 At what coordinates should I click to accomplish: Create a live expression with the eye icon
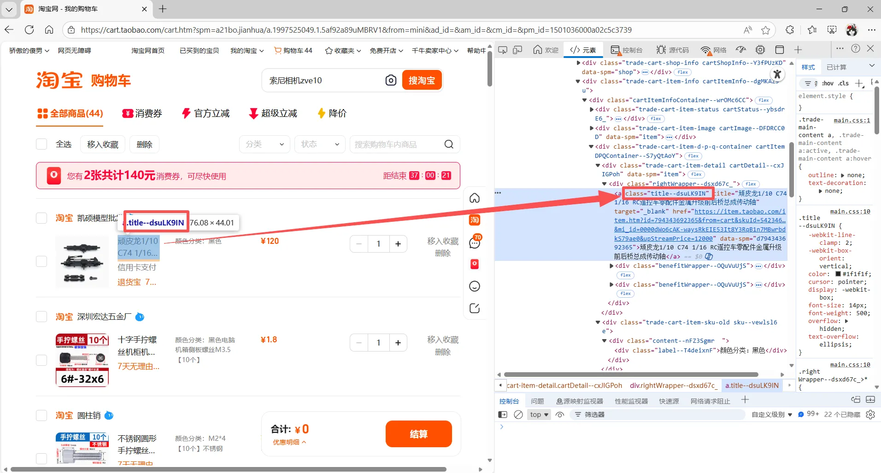click(559, 415)
